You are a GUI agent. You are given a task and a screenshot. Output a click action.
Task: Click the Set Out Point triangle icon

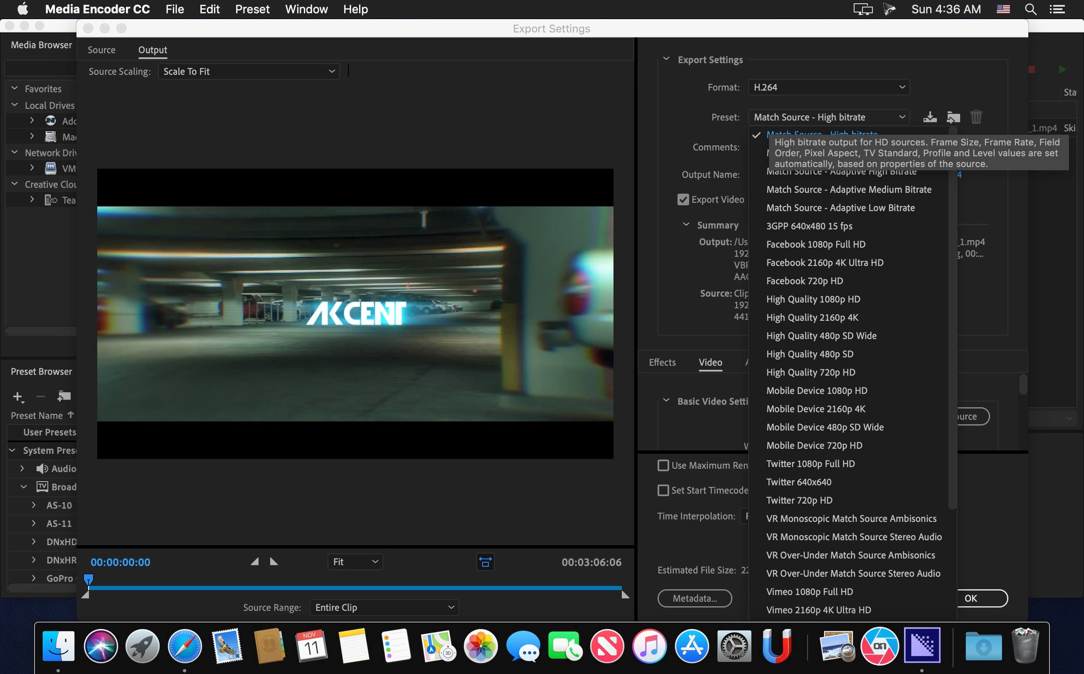point(274,562)
